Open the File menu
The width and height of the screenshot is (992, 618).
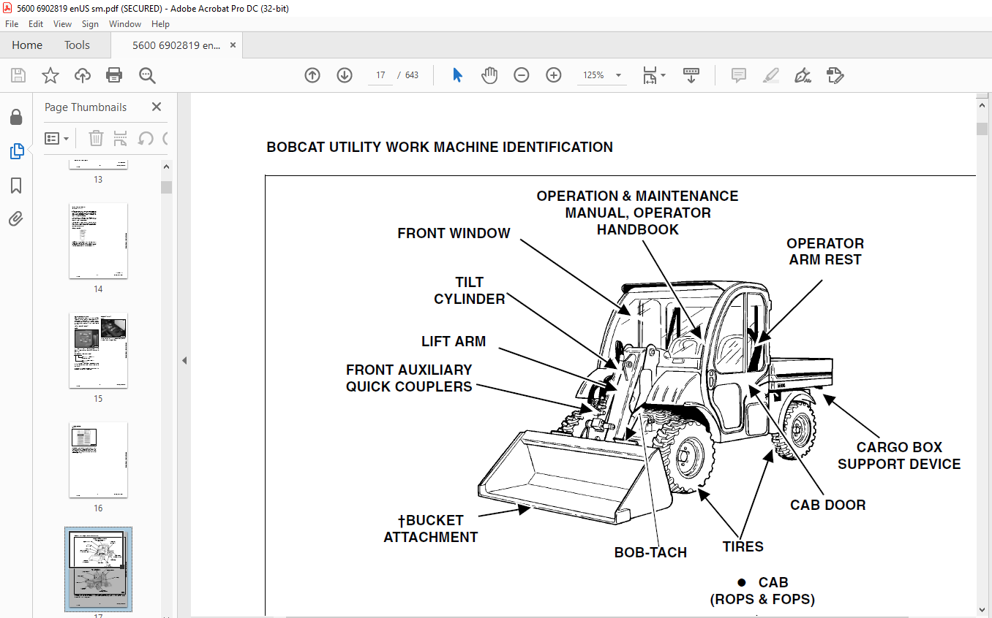pyautogui.click(x=12, y=23)
